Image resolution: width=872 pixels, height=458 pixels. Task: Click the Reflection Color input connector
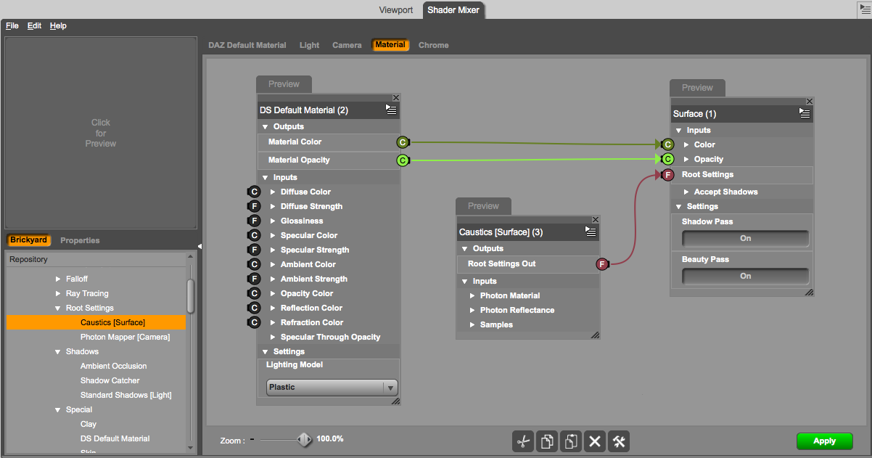click(254, 308)
